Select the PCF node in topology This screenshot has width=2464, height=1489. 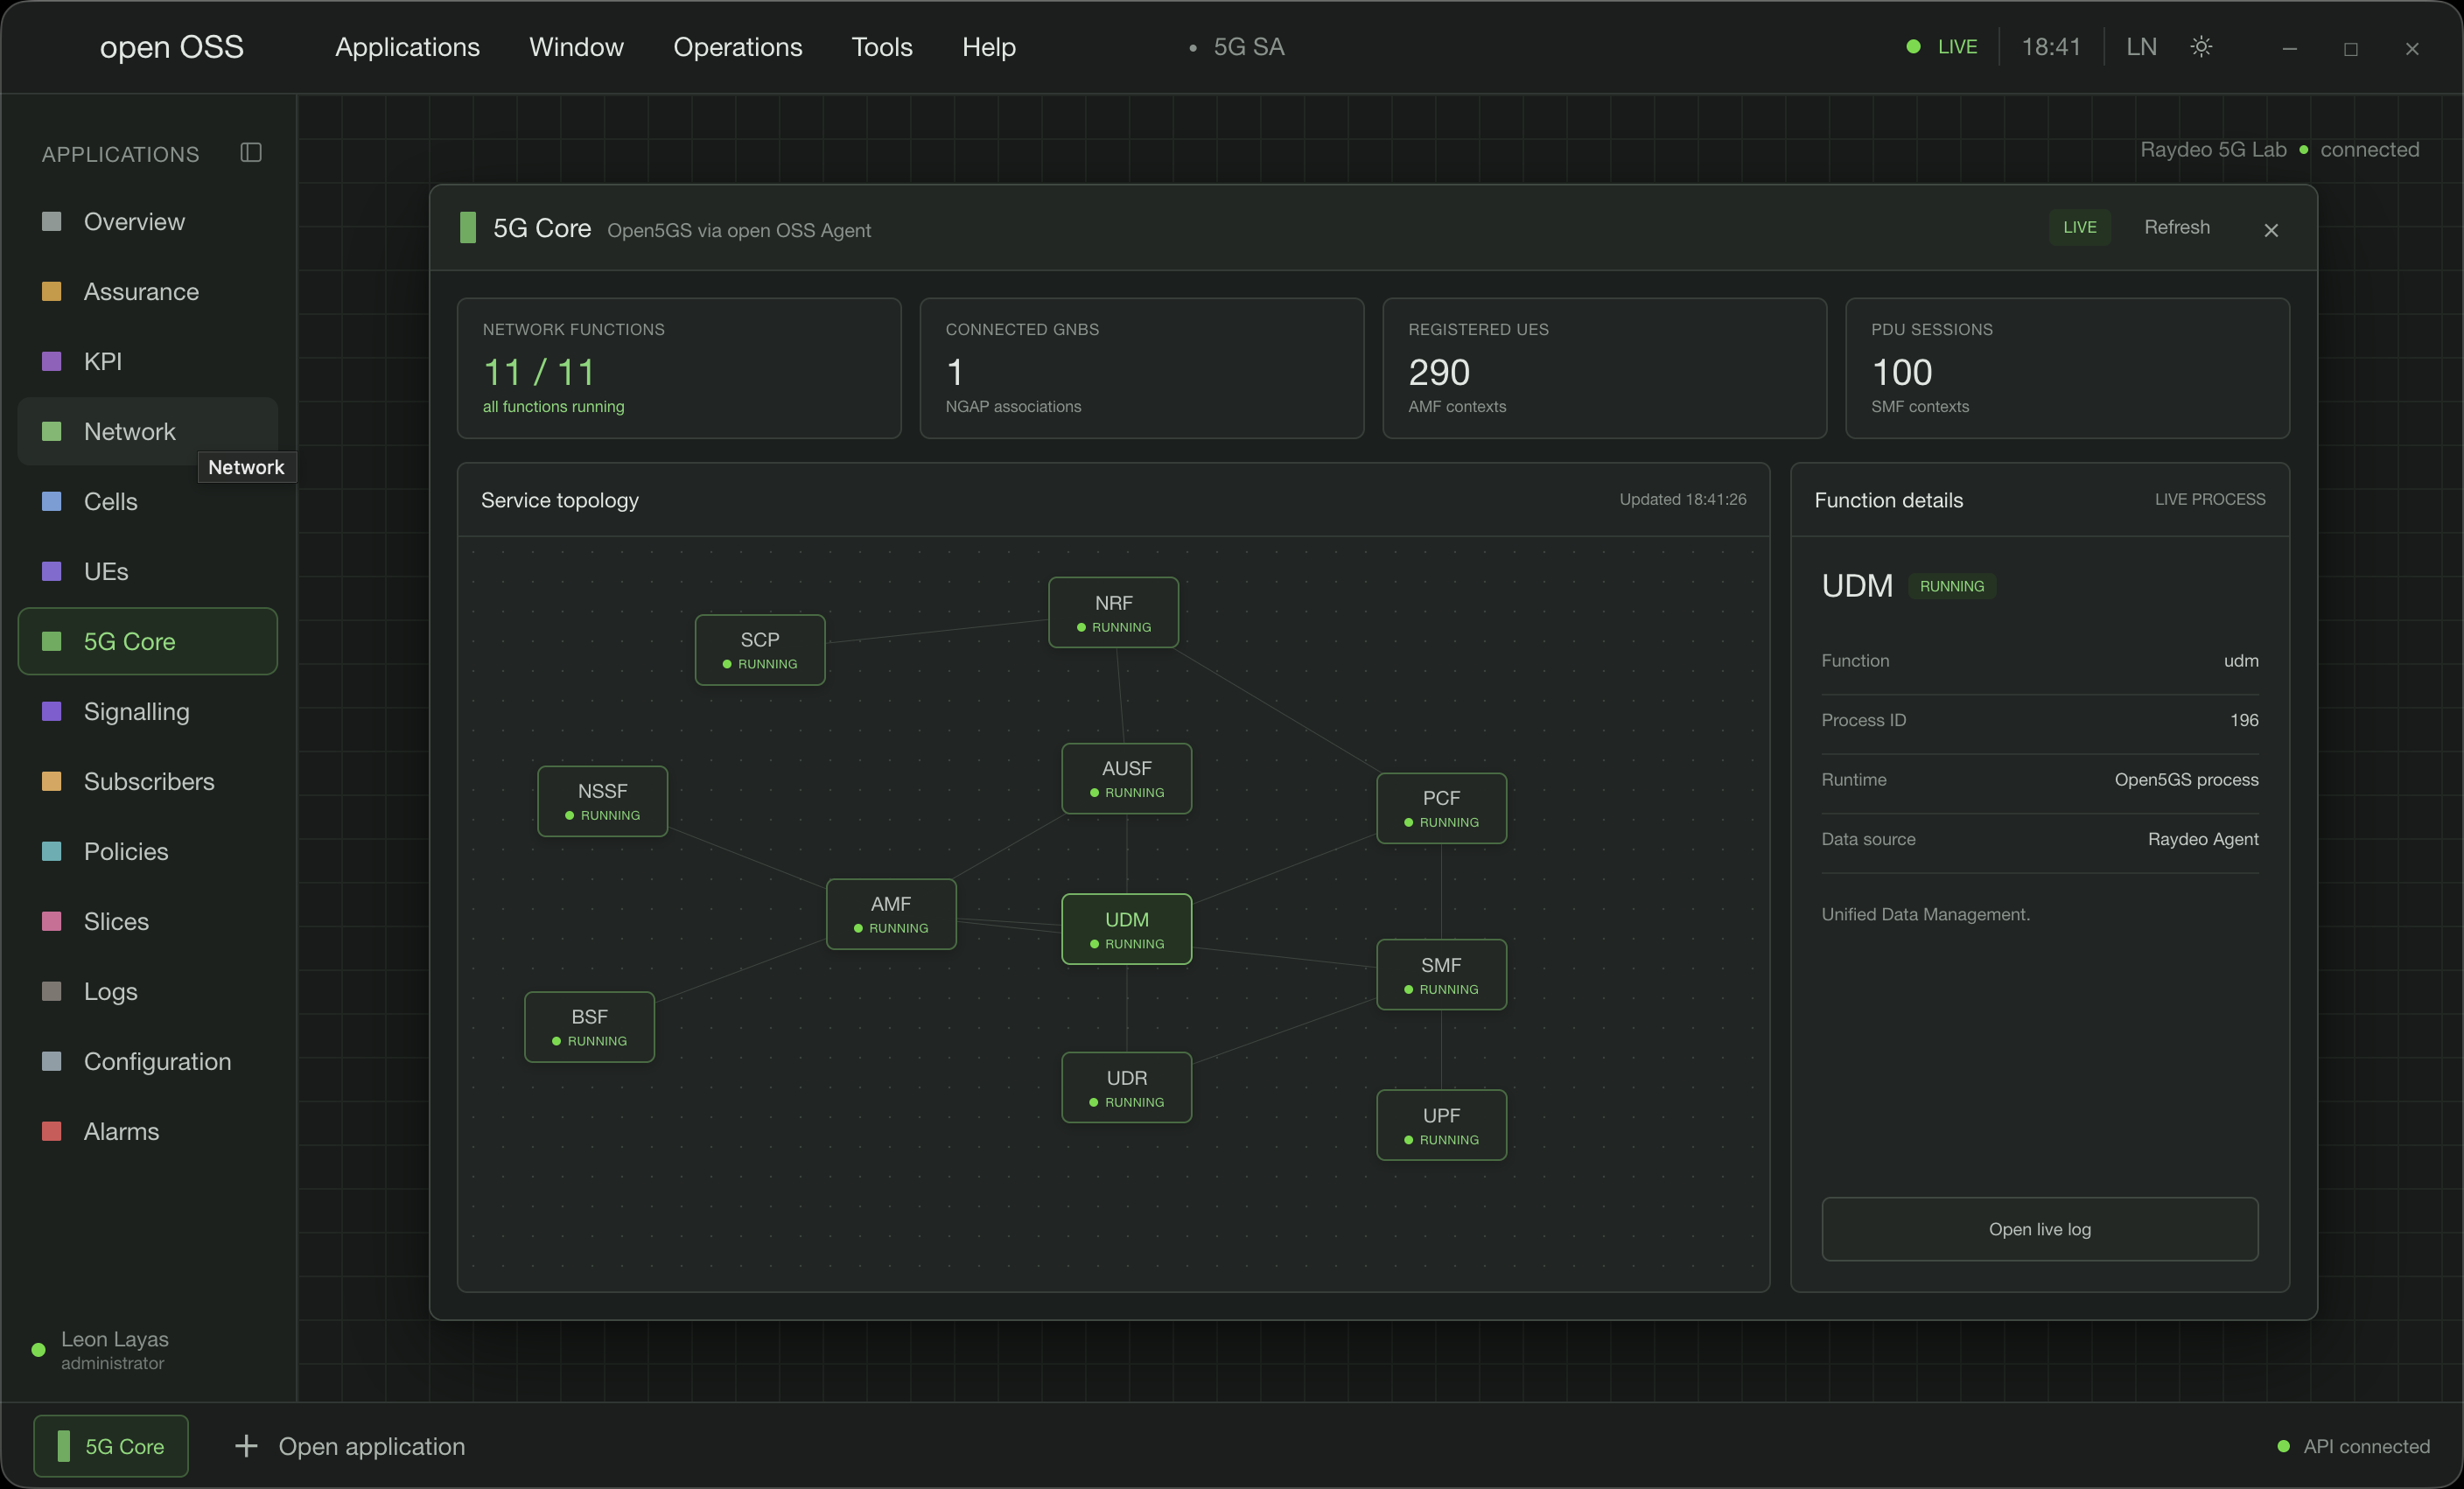click(1441, 808)
